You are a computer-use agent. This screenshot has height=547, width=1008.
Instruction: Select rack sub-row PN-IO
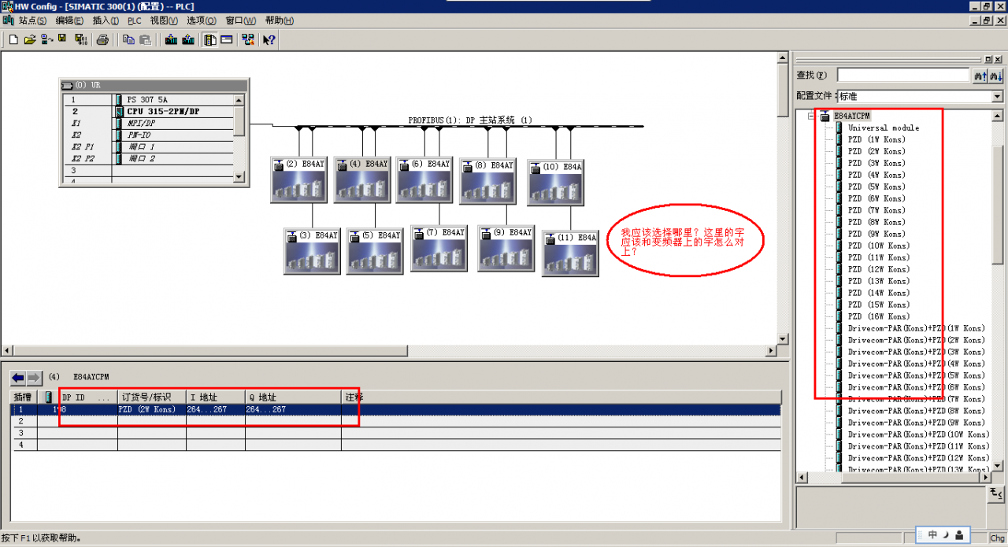[149, 135]
